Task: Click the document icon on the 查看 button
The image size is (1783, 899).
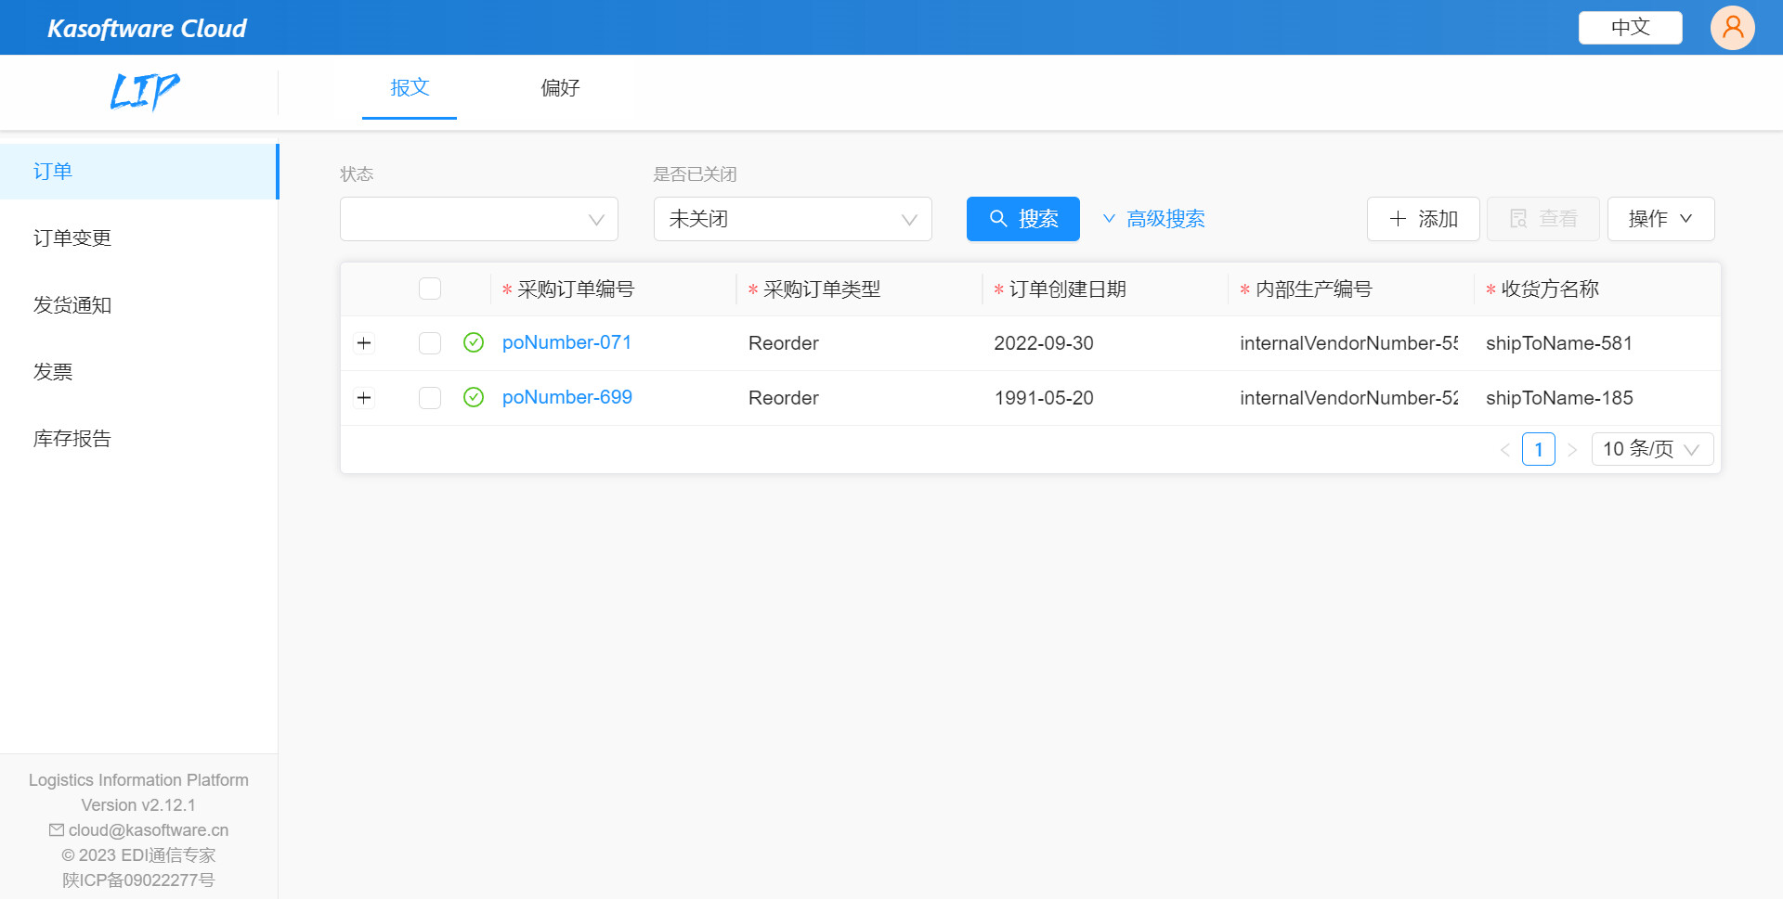Action: click(x=1517, y=219)
